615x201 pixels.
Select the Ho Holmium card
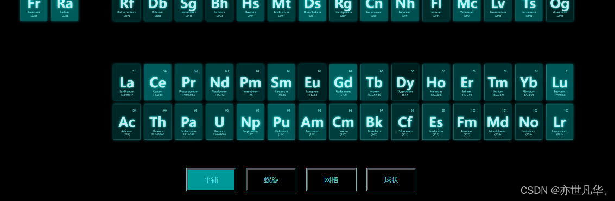436,82
